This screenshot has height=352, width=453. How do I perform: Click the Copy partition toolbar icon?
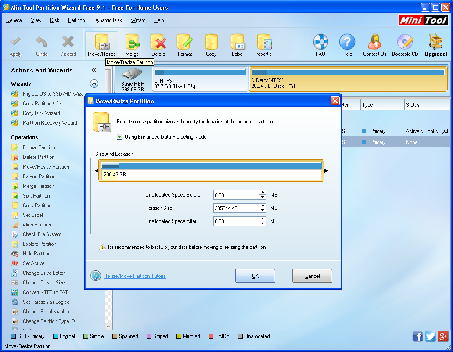click(x=211, y=44)
